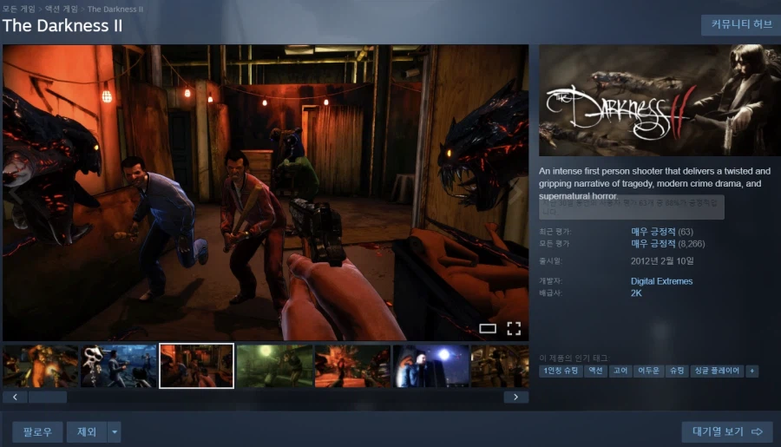This screenshot has width=781, height=447.
Task: Open recent reviews 매우 긍정적 (63)
Action: pyautogui.click(x=662, y=232)
